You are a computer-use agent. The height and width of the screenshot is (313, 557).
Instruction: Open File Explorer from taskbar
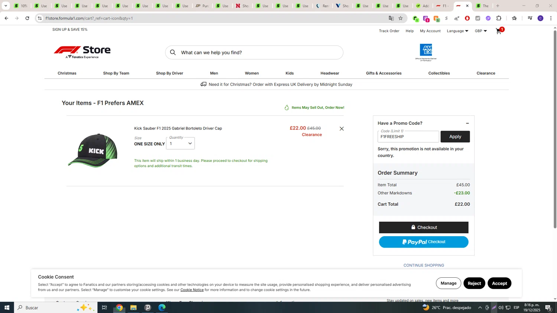(x=133, y=307)
